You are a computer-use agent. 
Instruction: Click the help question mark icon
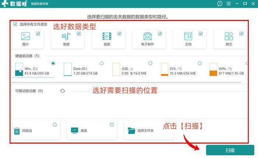[x=220, y=3]
